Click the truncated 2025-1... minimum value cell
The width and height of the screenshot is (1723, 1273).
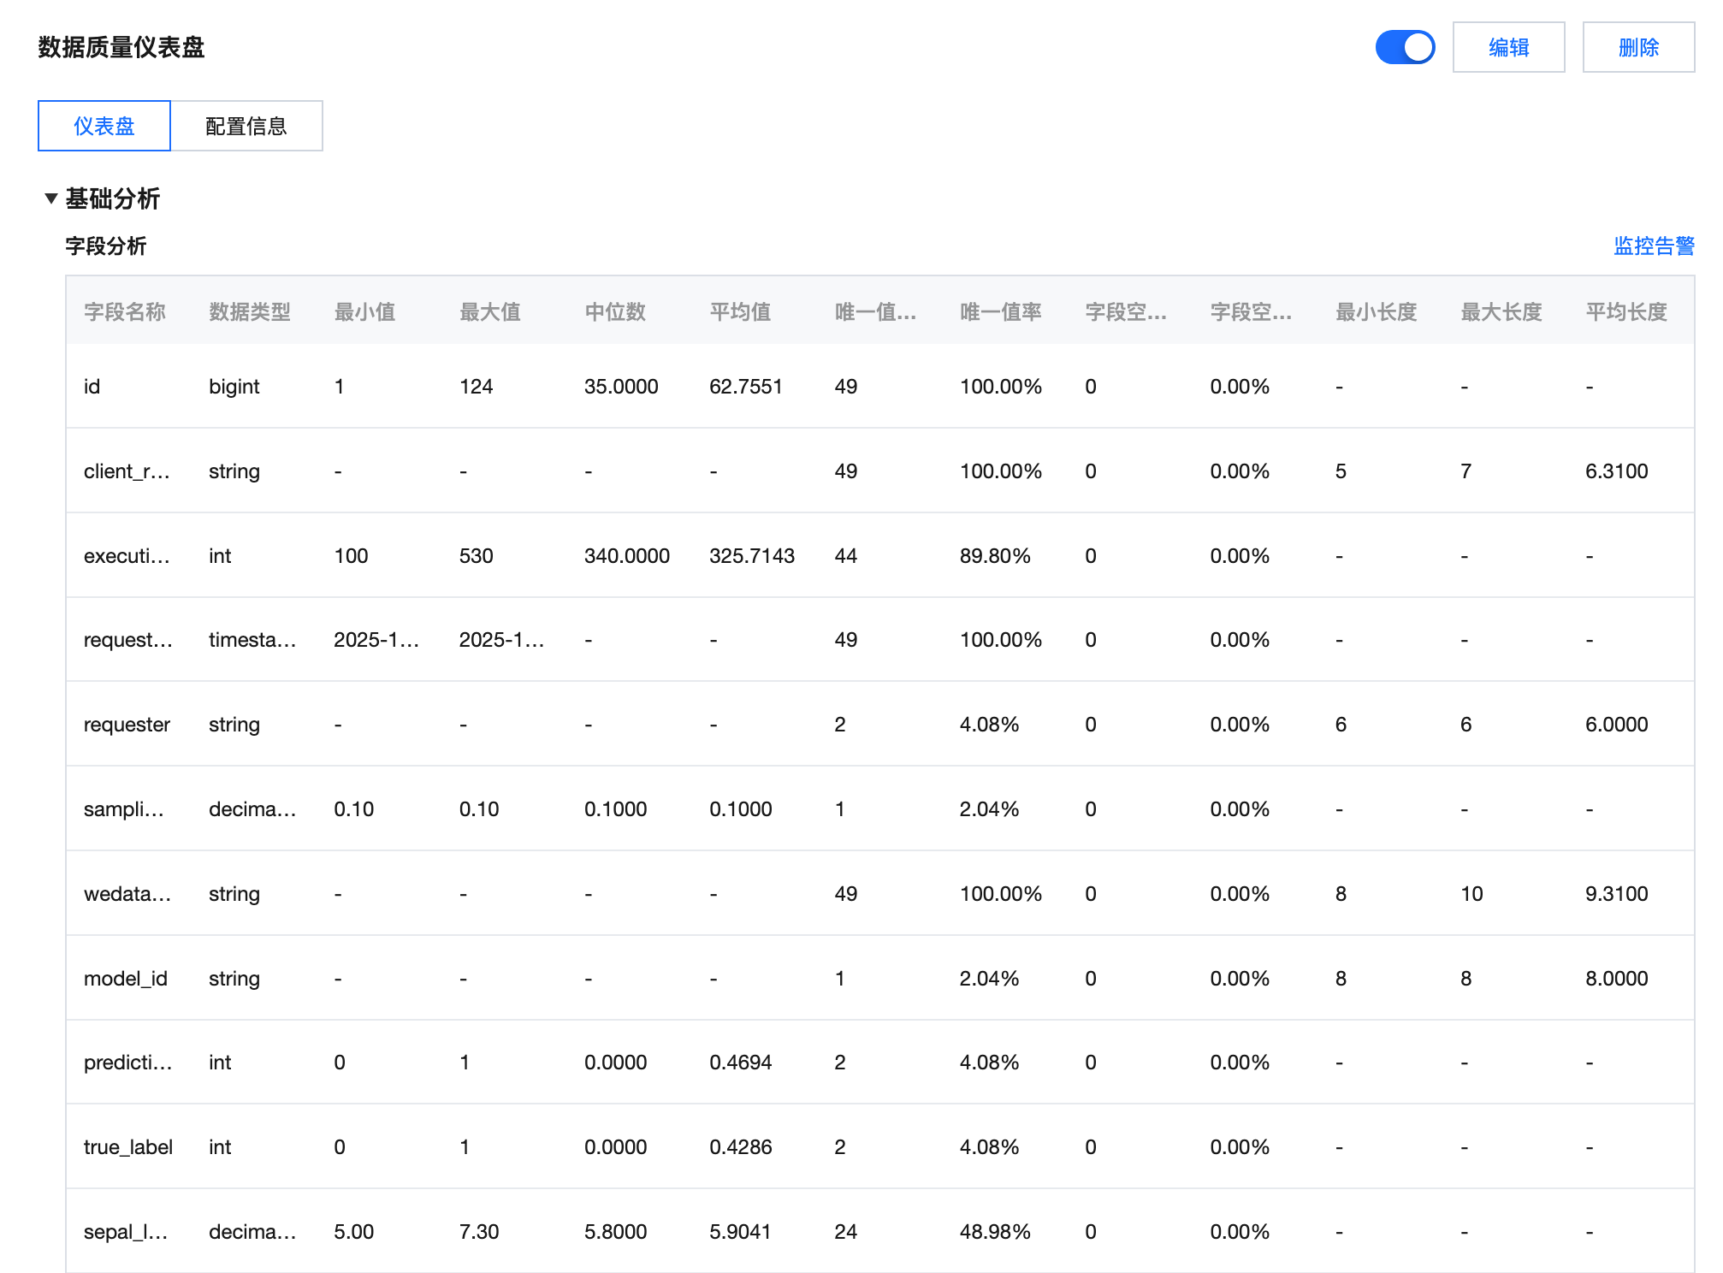[x=376, y=640]
